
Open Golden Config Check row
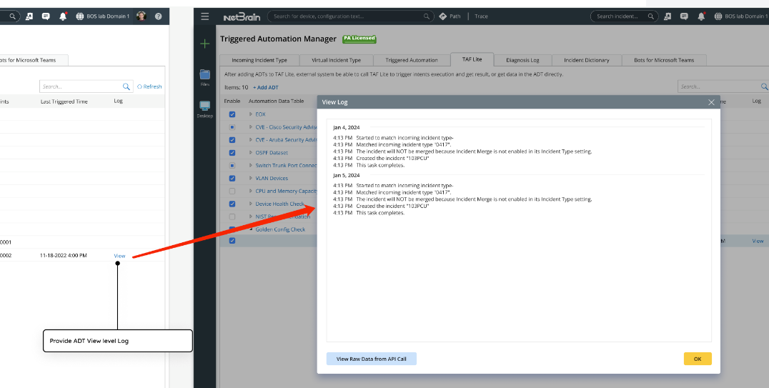point(280,229)
